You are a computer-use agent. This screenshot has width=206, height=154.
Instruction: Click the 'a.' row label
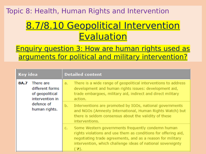66,83
